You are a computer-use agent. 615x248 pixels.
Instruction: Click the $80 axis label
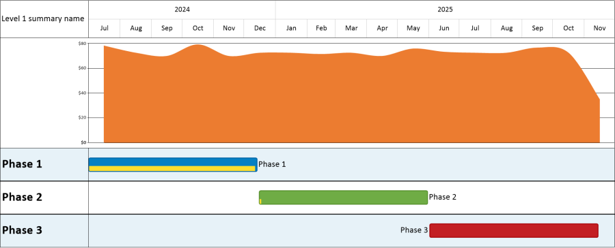click(82, 44)
